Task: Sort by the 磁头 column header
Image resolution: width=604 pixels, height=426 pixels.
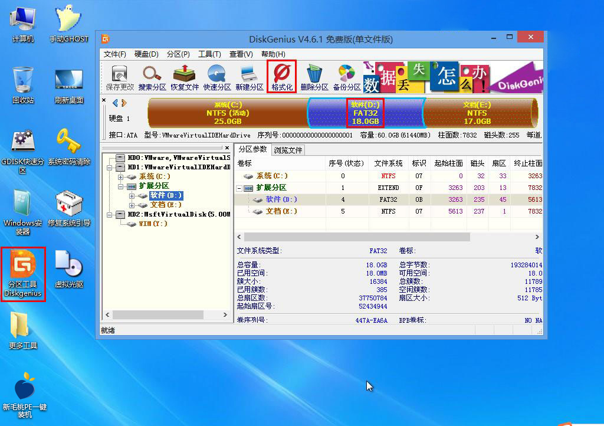Action: point(477,163)
